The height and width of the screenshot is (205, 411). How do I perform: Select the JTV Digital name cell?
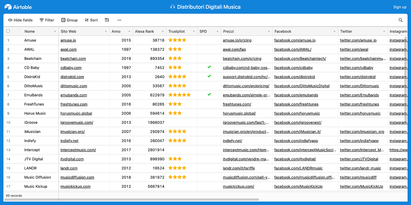click(x=34, y=159)
